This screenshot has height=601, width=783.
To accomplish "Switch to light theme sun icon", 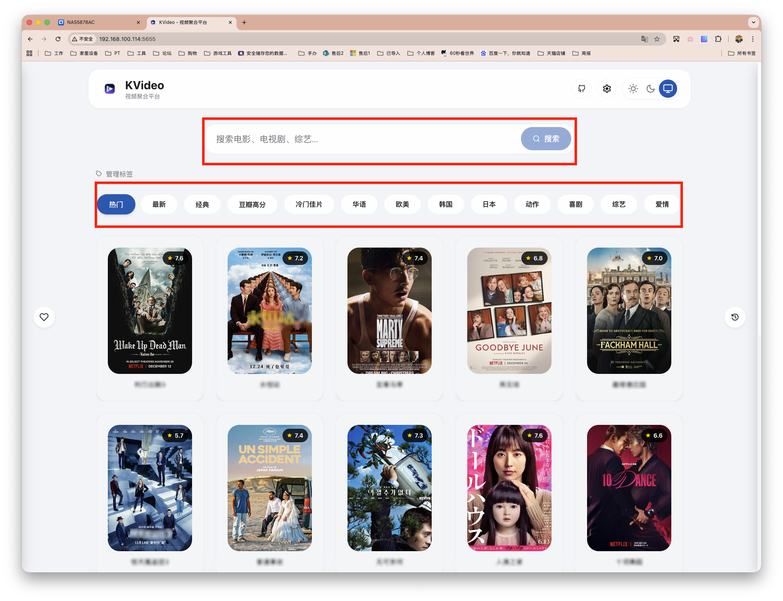I will coord(633,89).
